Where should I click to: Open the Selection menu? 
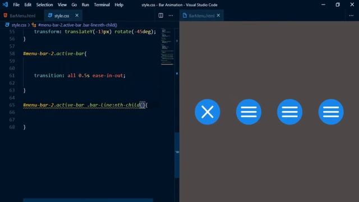pyautogui.click(x=44, y=5)
